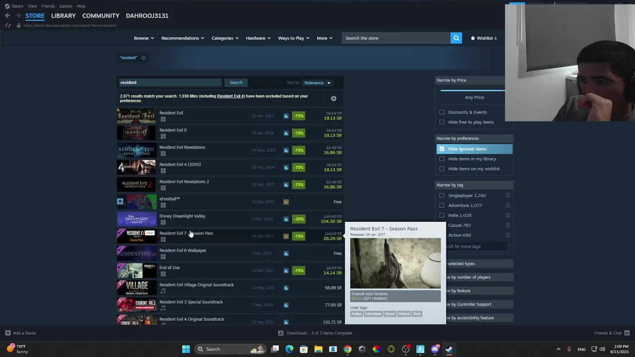
Task: Open the DAHROOJ3131 profile tab
Action: tap(147, 16)
